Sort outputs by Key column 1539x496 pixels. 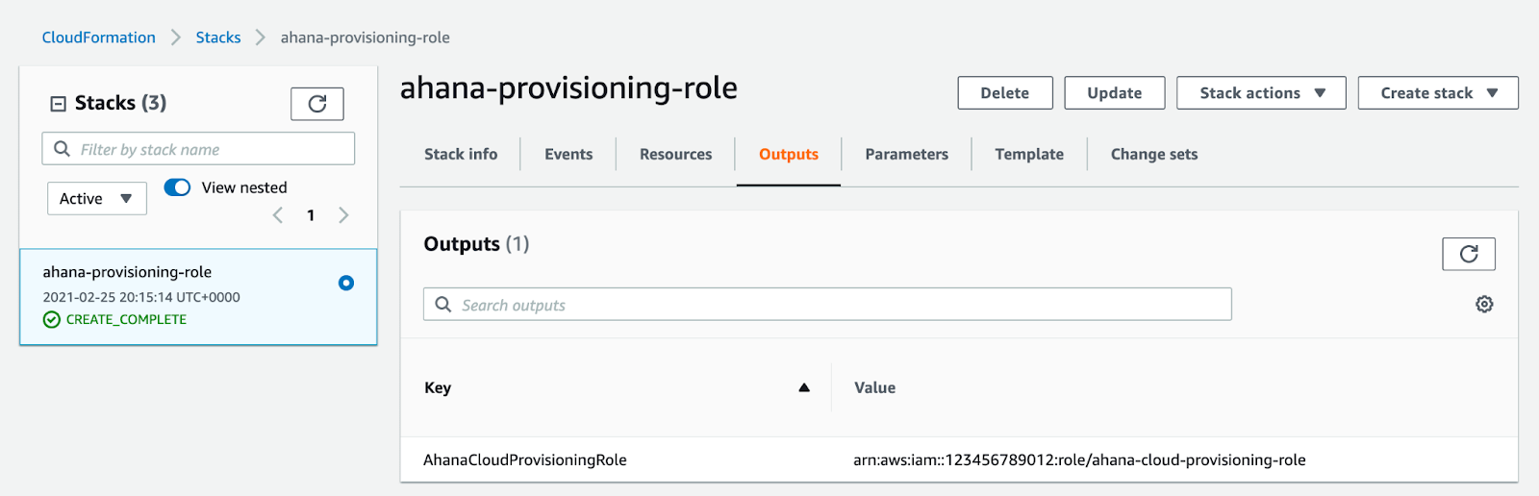pos(803,387)
